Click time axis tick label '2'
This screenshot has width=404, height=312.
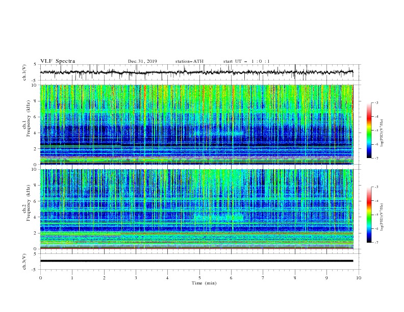(x=104, y=278)
